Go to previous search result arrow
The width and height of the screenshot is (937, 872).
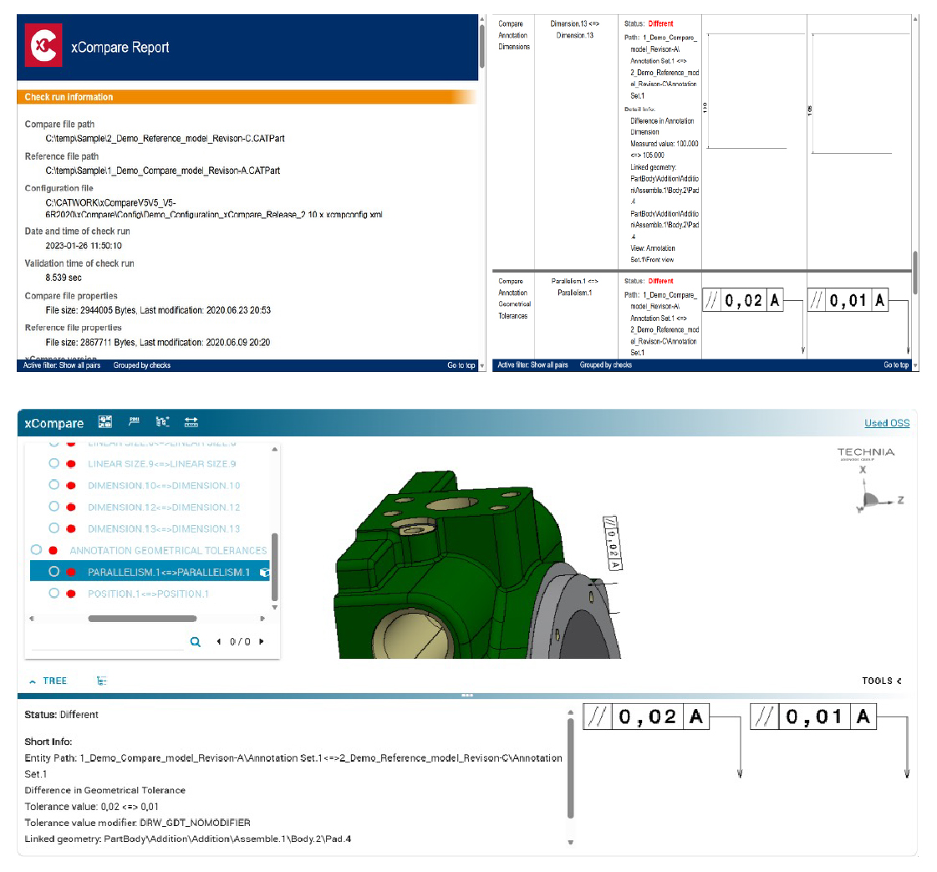[219, 641]
